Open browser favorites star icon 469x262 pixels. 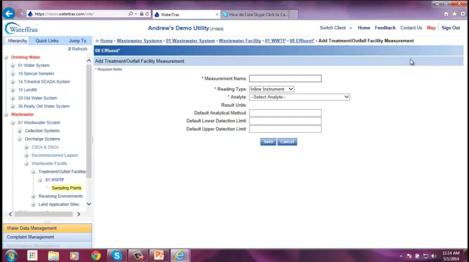point(454,14)
